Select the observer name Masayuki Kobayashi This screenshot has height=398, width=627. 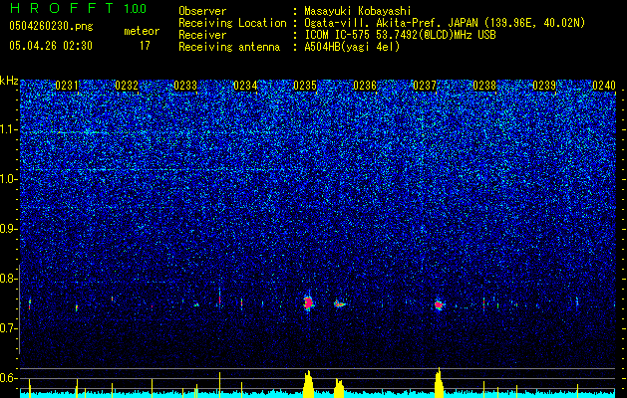357,11
